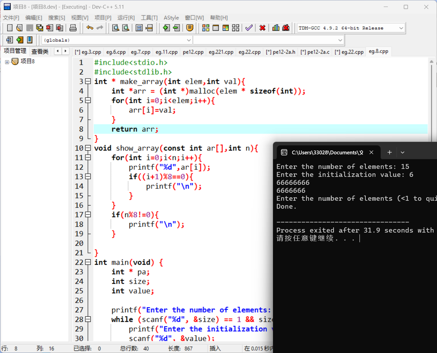Image resolution: width=437 pixels, height=353 pixels.
Task: Click line number 20 in the gutter
Action: [79, 243]
